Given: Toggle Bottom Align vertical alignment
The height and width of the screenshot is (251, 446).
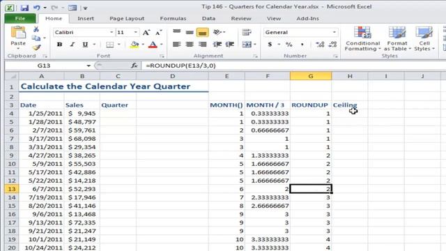Looking at the screenshot, I should pyautogui.click(x=202, y=32).
